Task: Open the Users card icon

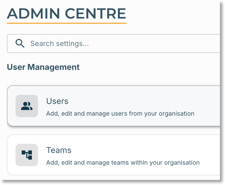Action: coord(27,106)
